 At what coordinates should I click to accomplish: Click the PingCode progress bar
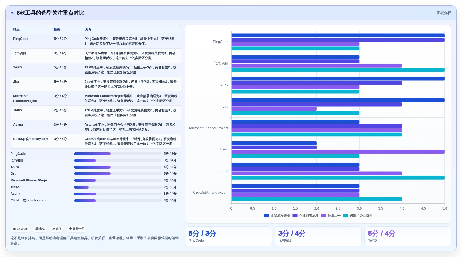(x=118, y=154)
